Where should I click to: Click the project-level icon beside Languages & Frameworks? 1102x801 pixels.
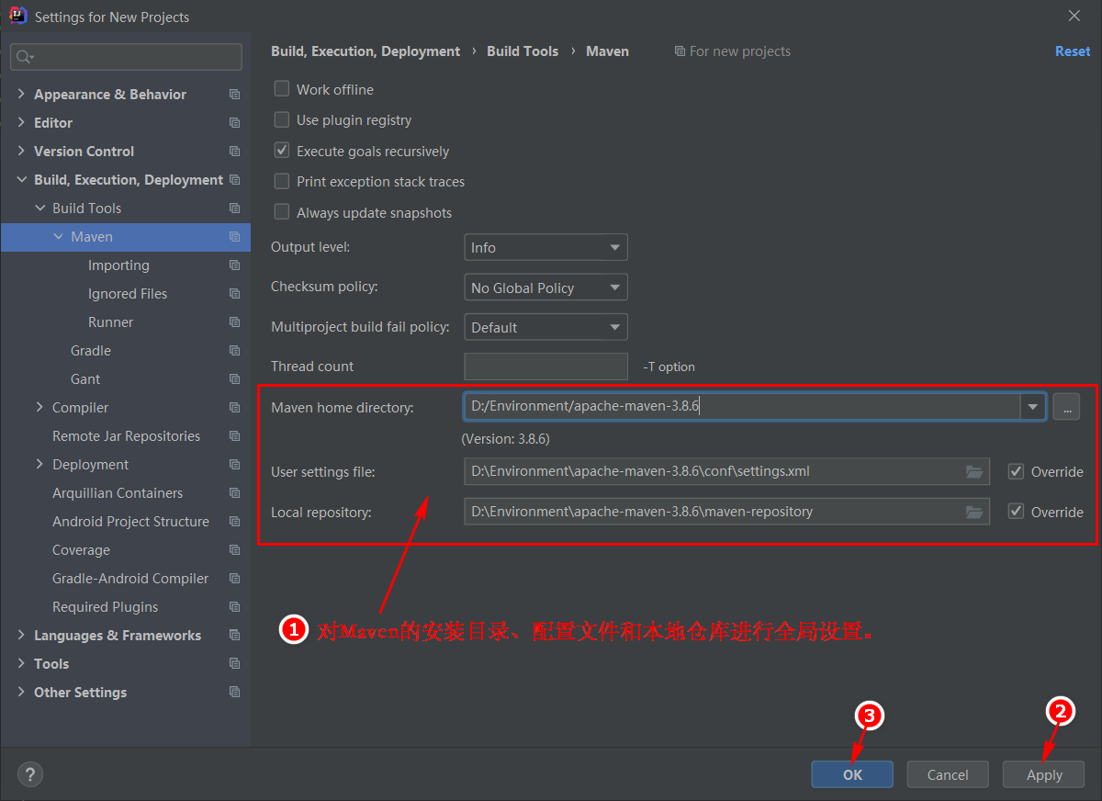(x=234, y=636)
